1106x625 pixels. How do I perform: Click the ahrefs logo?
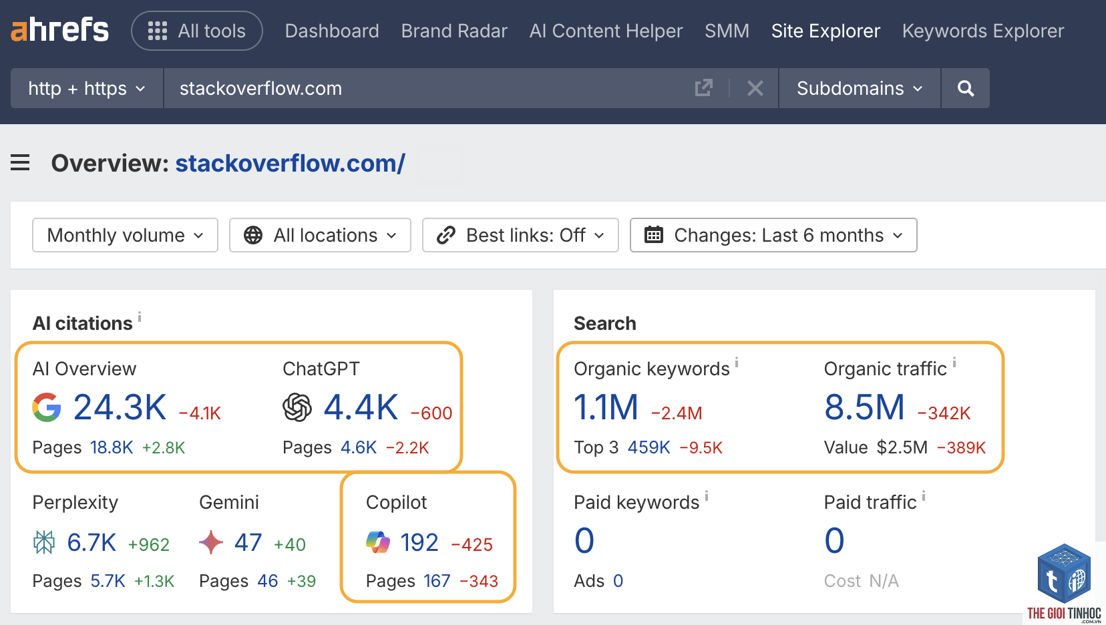tap(59, 30)
